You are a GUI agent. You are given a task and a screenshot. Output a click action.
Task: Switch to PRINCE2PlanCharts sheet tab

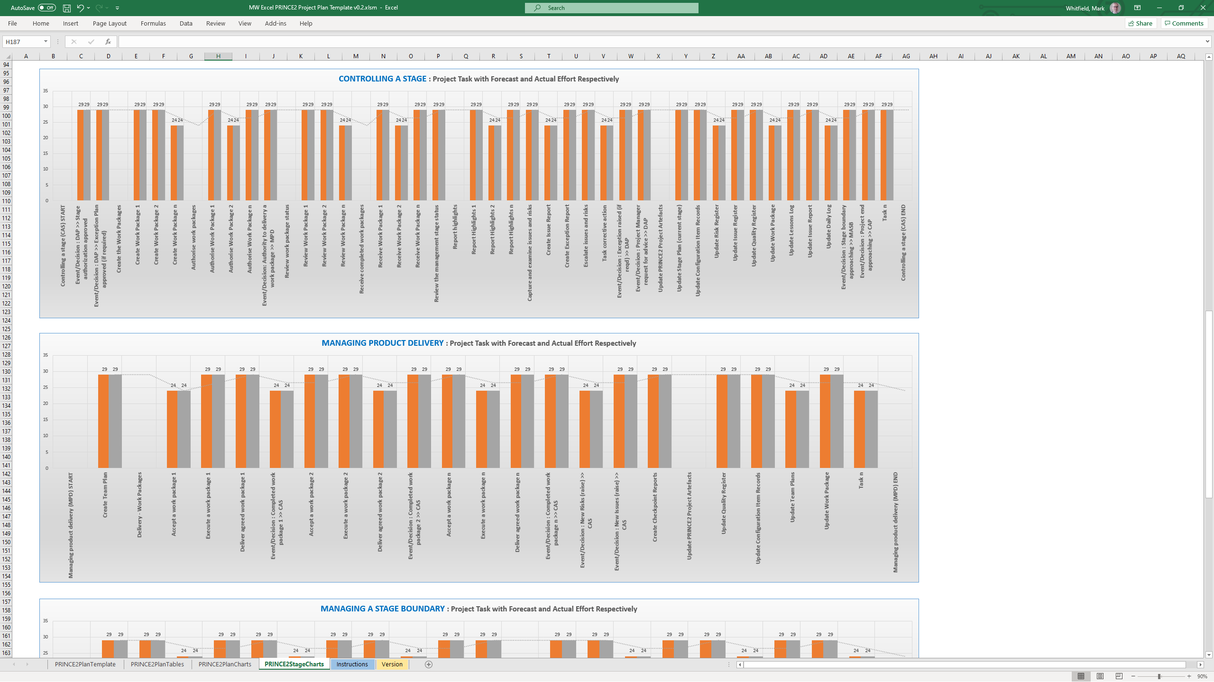click(x=225, y=664)
